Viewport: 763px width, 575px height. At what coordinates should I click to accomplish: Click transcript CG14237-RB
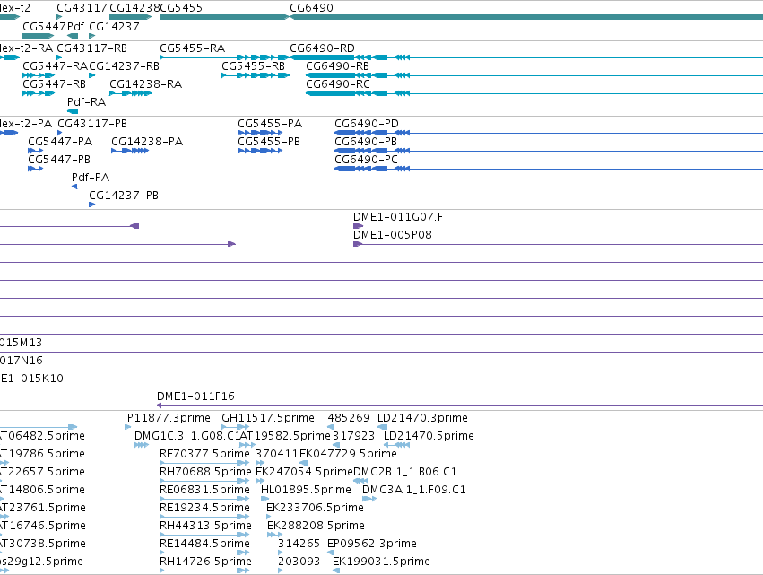pos(124,65)
